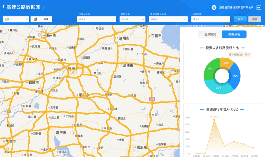Click the cyan 25% donut segment
The width and height of the screenshot is (265, 157).
click(219, 88)
